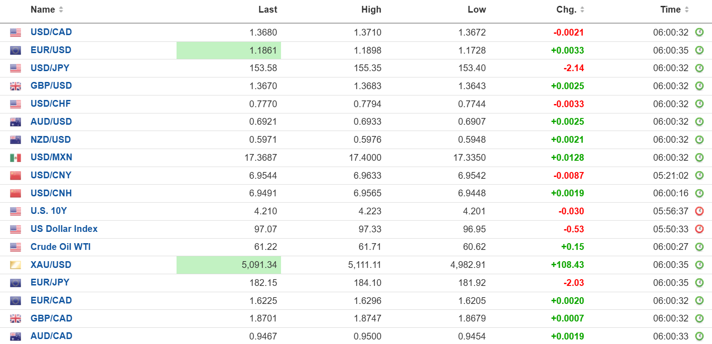
Task: Open the NZD/USD currency pair
Action: [x=50, y=140]
